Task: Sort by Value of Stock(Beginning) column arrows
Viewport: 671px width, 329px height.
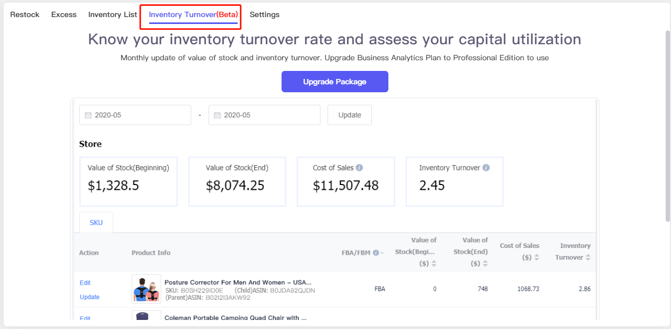Action: [x=434, y=263]
